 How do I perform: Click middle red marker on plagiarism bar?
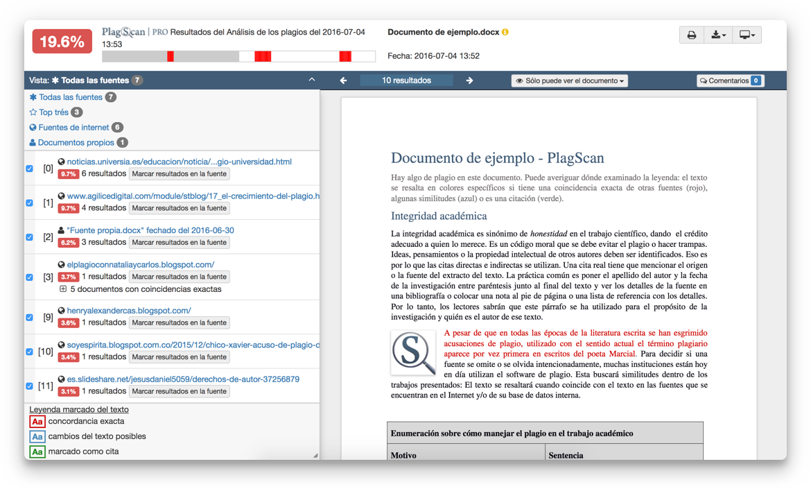pyautogui.click(x=263, y=56)
